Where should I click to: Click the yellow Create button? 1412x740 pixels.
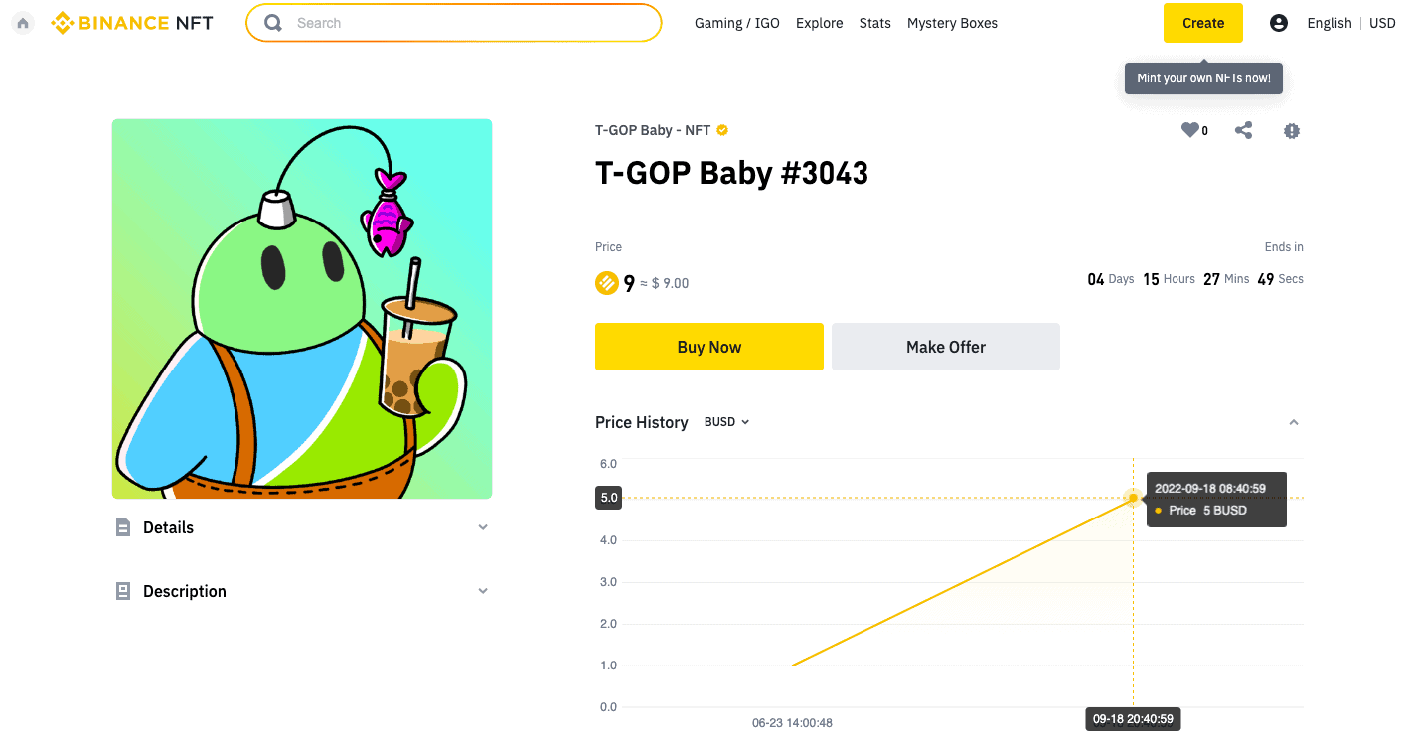(x=1203, y=23)
